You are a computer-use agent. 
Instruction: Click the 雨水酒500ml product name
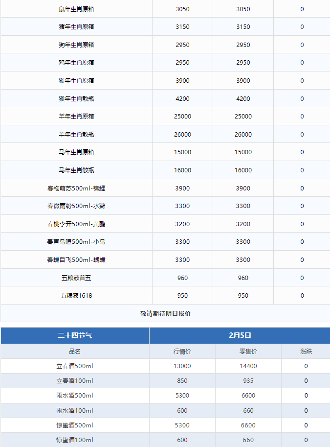point(75,396)
